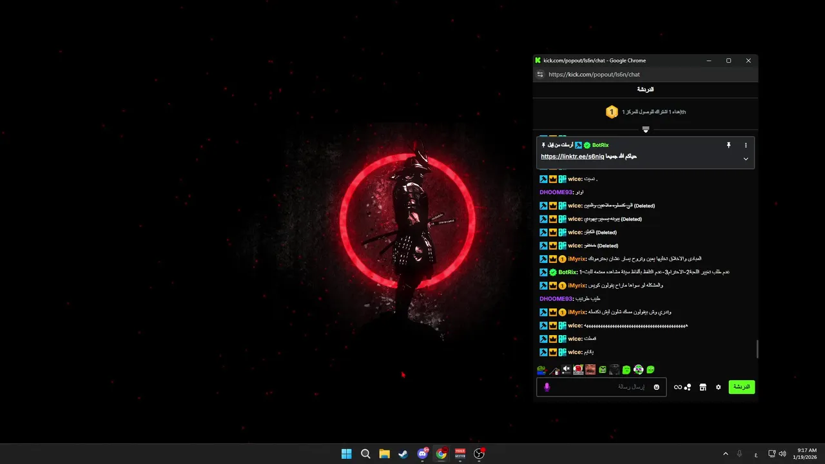The width and height of the screenshot is (825, 464).
Task: Click the message input field إرسال رسالة
Action: tap(601, 387)
